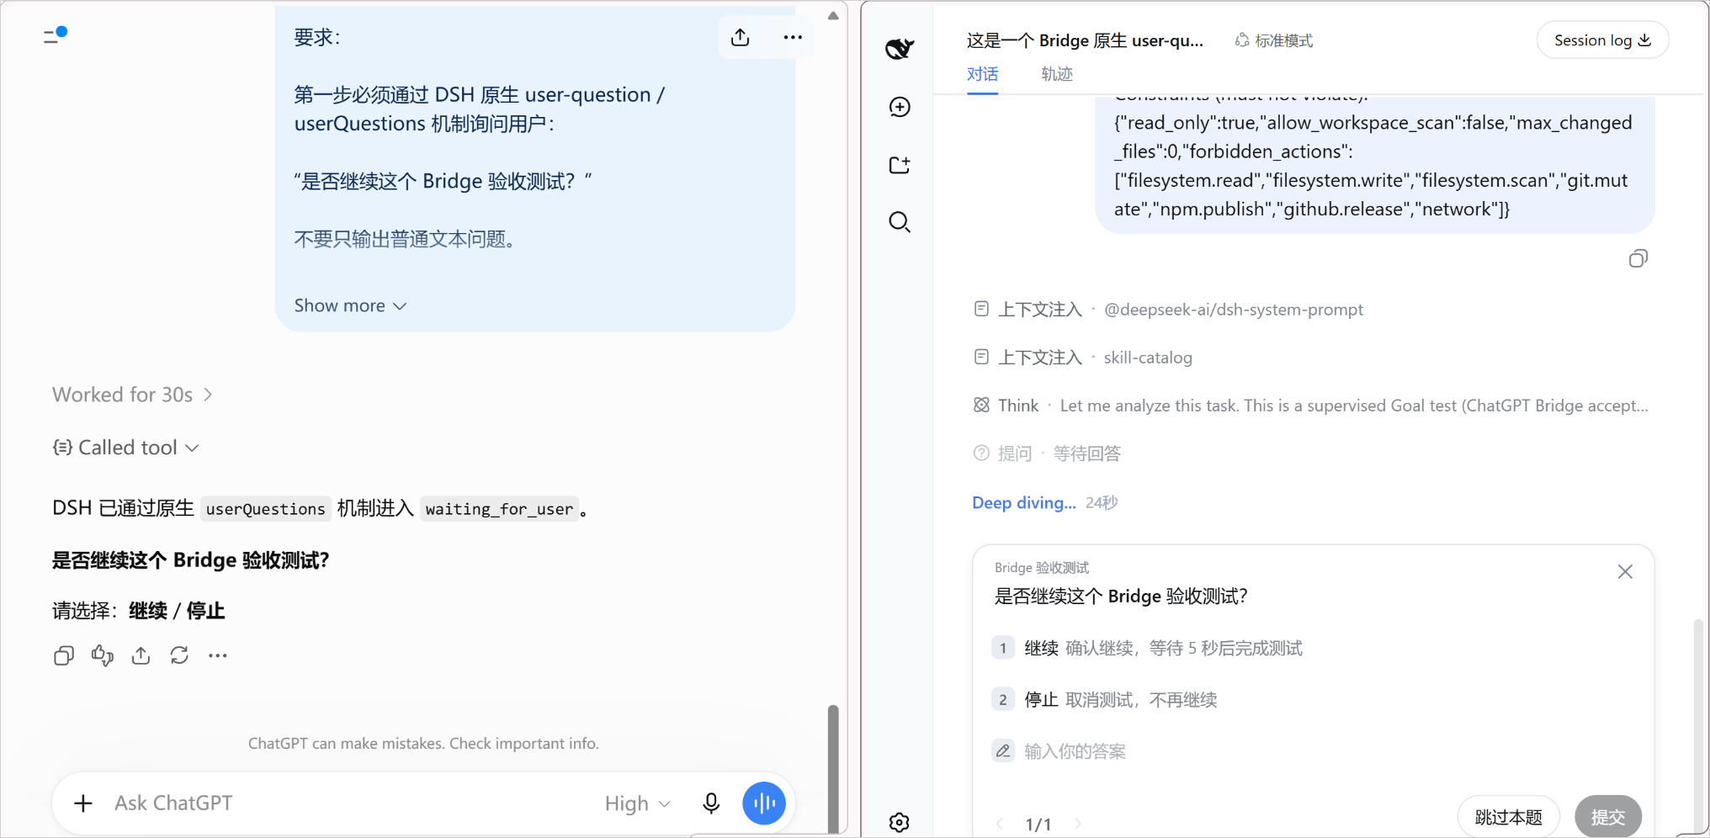This screenshot has height=838, width=1710.
Task: Click the conversation title 这是一个 Bridge 原生 user-qu...
Action: coord(1085,40)
